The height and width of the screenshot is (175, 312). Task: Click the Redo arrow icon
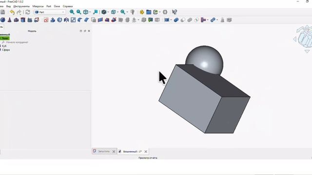point(19,12)
